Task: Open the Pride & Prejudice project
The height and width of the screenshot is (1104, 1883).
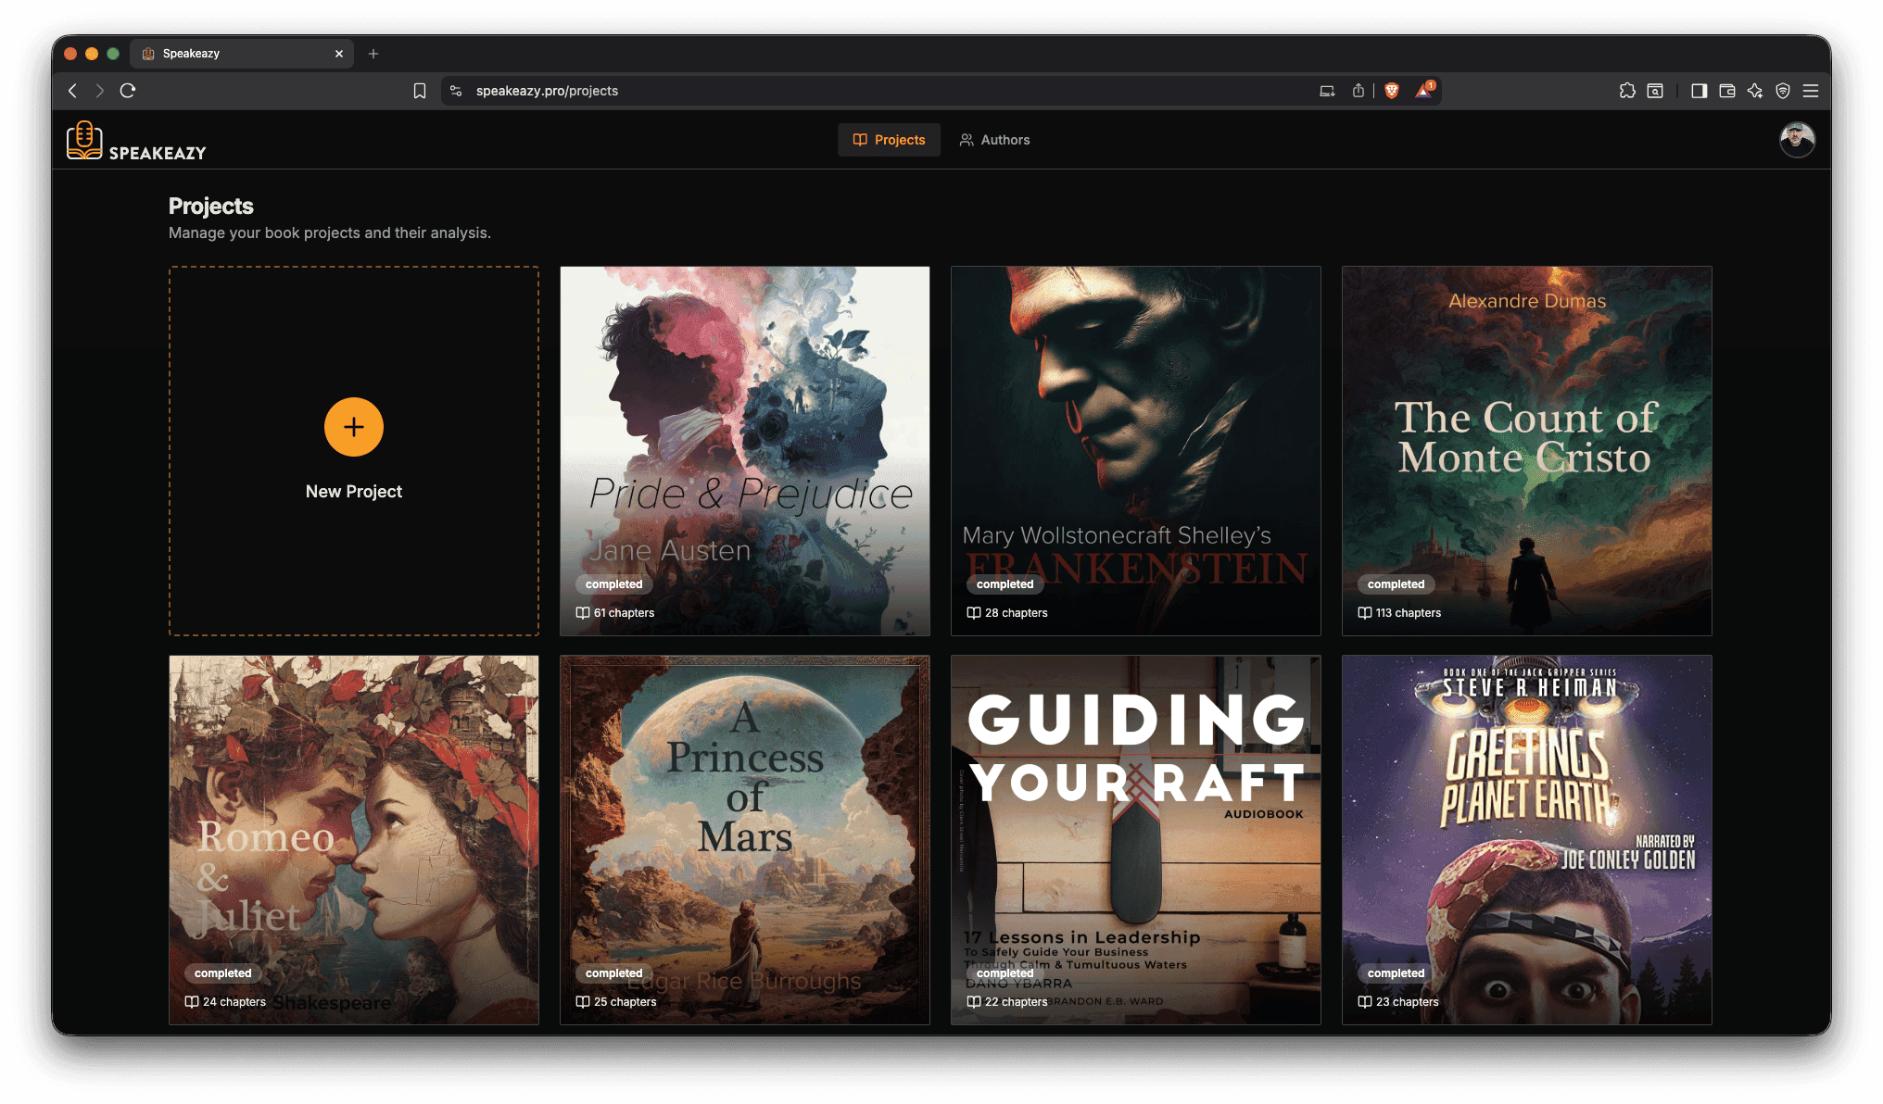Action: tap(744, 451)
